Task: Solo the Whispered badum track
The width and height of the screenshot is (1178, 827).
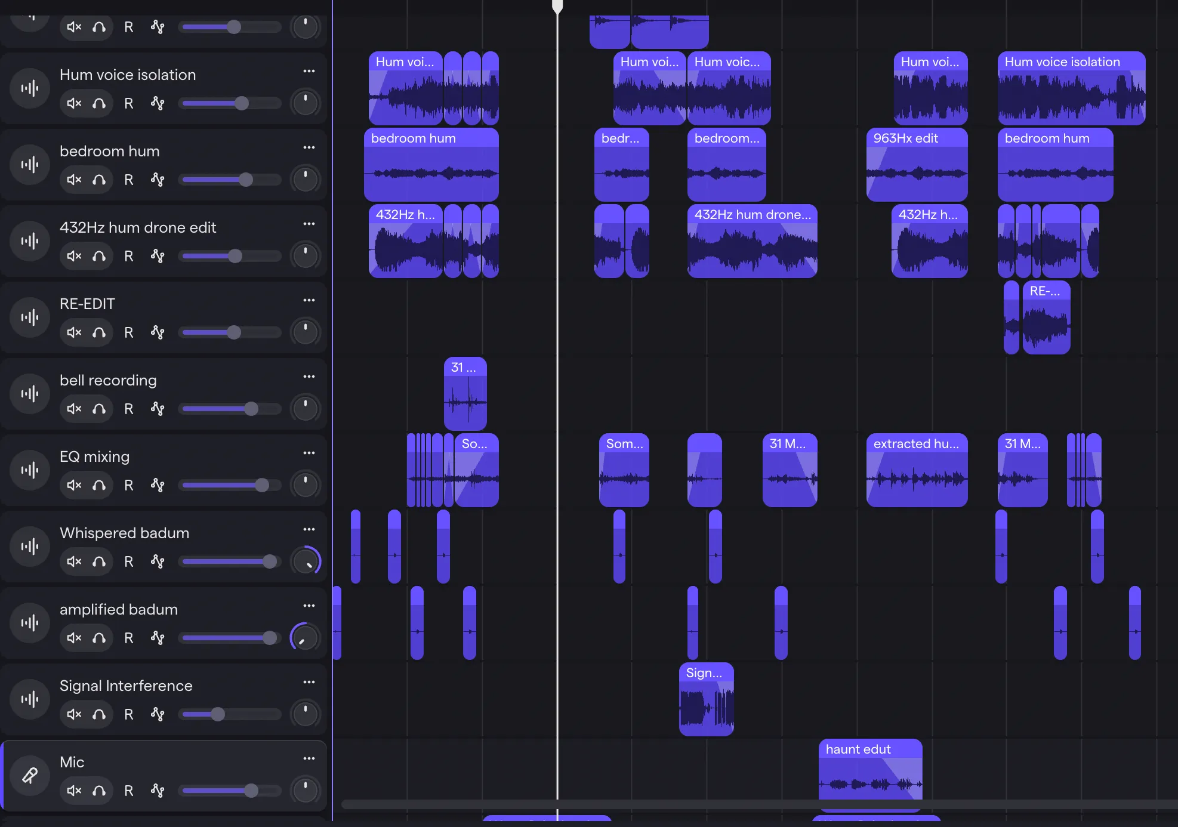Action: point(99,561)
